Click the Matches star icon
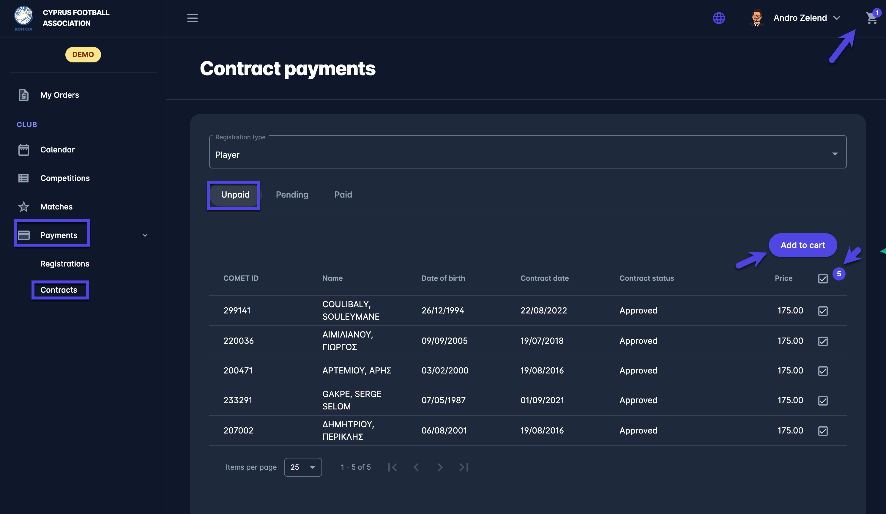886x514 pixels. coord(23,207)
